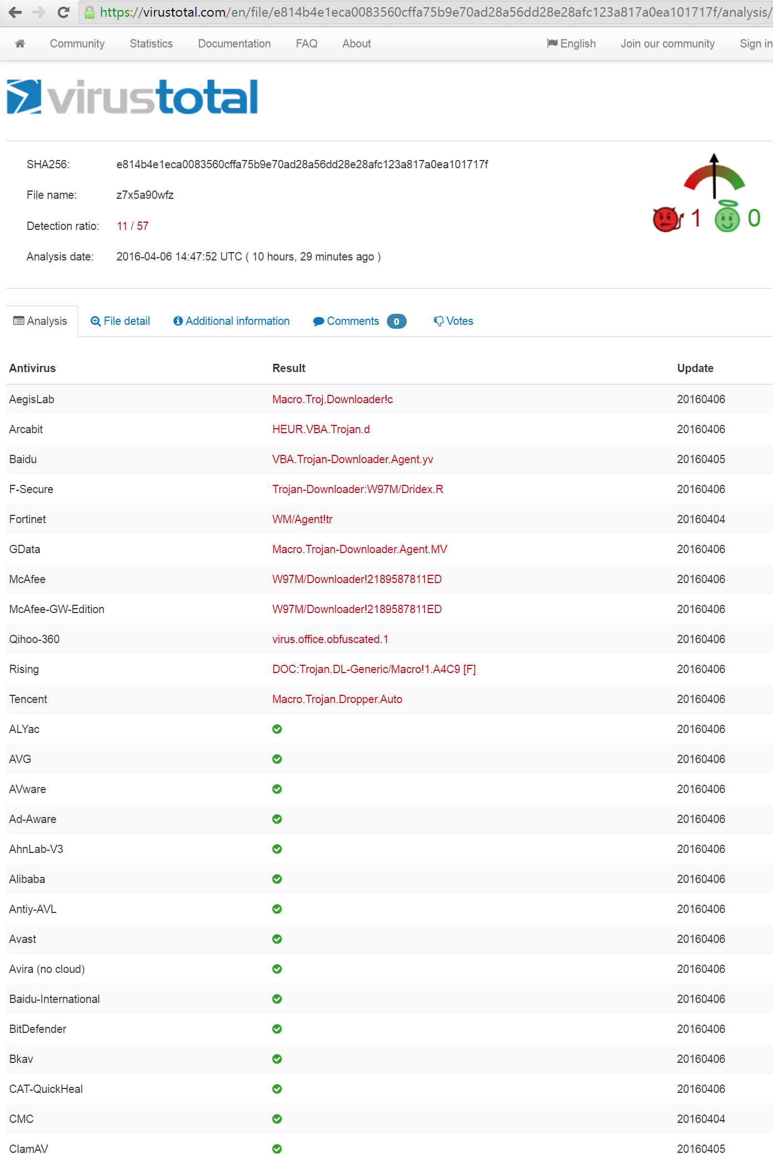The image size is (773, 1154).
Task: Click file name z7x5a90wfz
Action: pos(145,195)
